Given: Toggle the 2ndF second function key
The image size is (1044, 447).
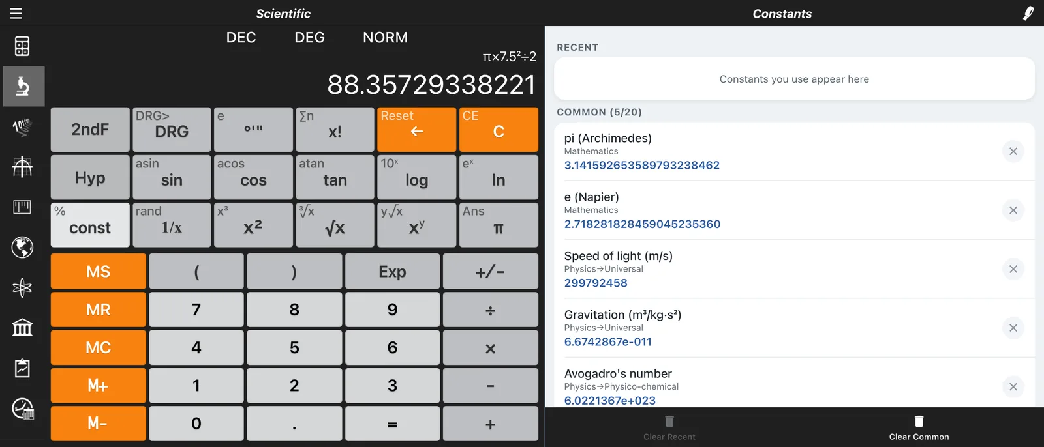Looking at the screenshot, I should [x=90, y=130].
